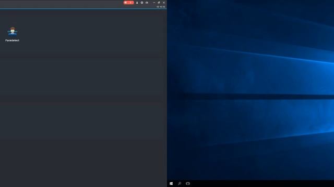Select the Facedetect label text

point(13,41)
